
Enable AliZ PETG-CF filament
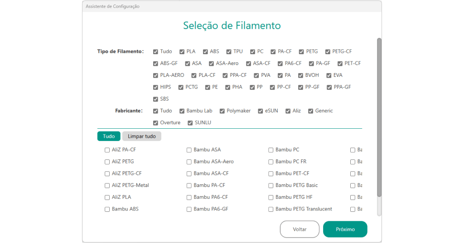pos(107,174)
